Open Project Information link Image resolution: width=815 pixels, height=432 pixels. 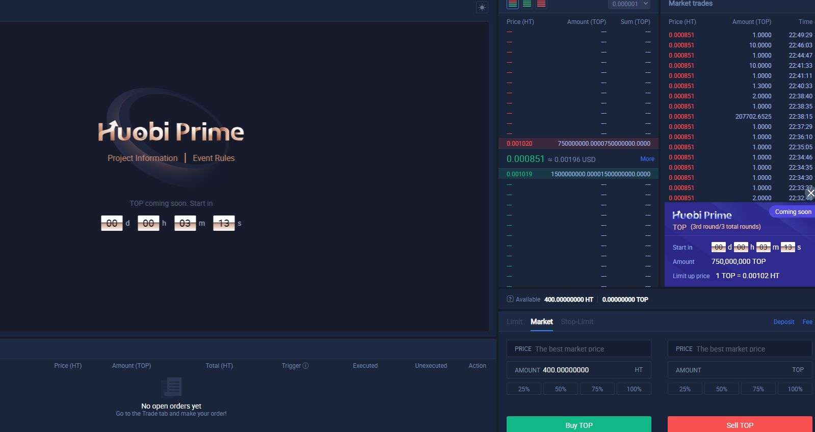coord(143,158)
